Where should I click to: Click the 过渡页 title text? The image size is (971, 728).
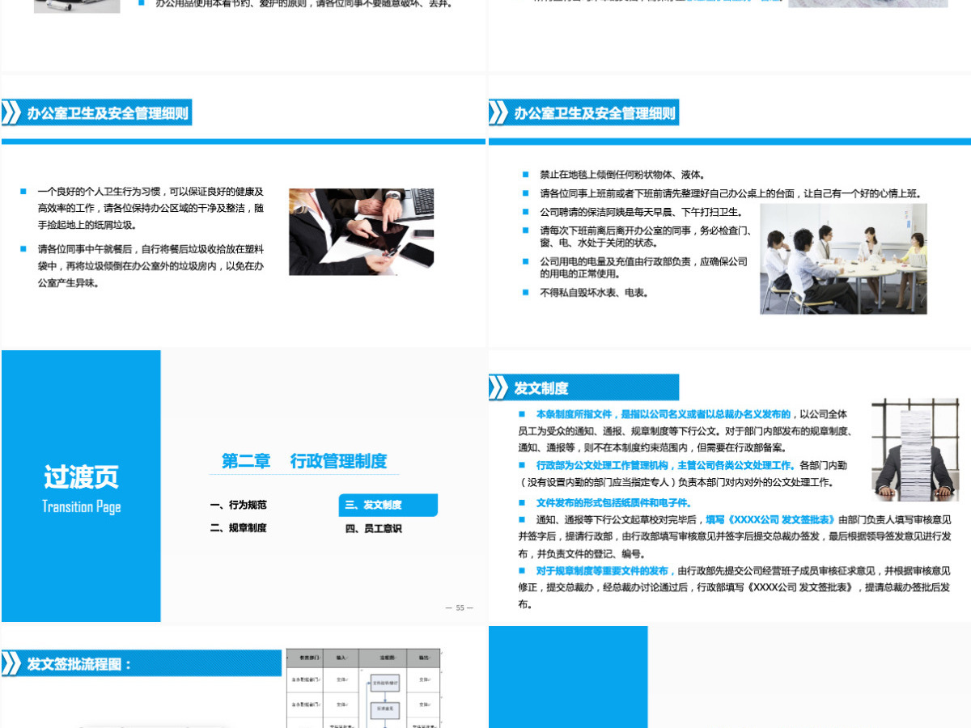coord(81,476)
